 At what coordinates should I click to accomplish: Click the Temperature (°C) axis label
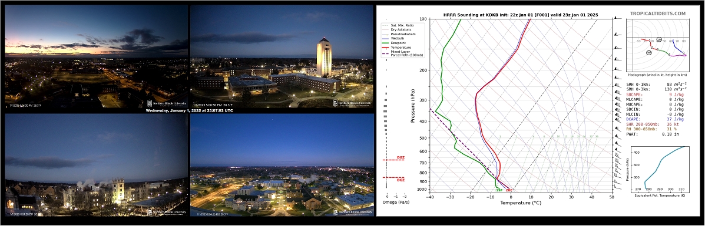tap(520, 203)
